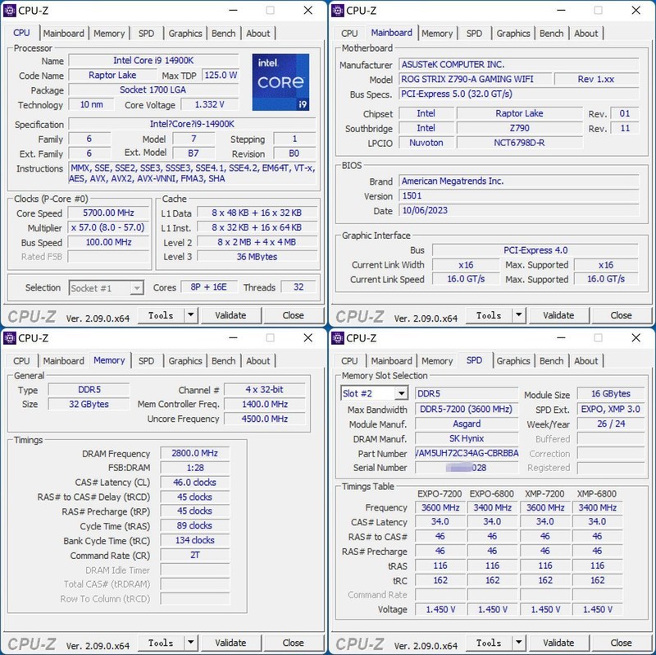This screenshot has width=656, height=655.
Task: Click Close in the Memory window
Action: coord(293,643)
